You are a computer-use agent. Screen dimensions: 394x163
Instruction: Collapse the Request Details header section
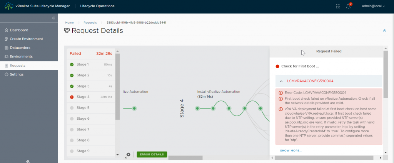384,31
